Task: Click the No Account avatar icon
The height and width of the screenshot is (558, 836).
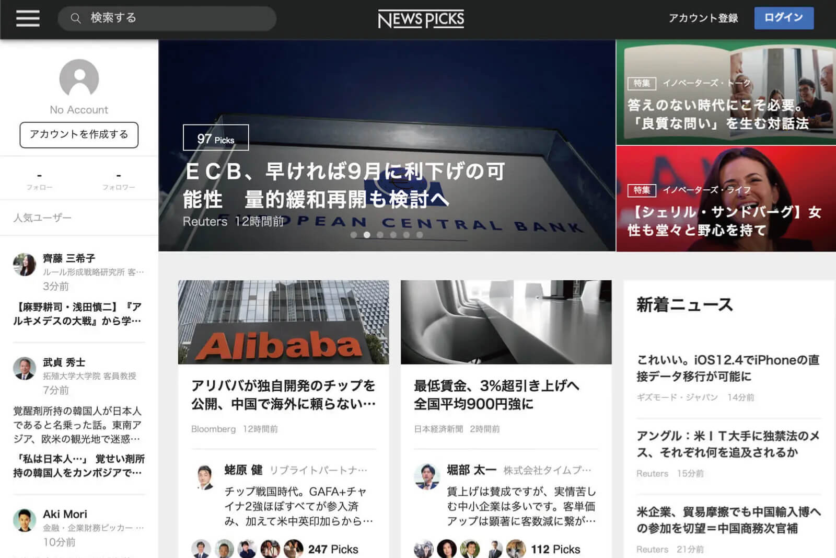Action: (79, 78)
